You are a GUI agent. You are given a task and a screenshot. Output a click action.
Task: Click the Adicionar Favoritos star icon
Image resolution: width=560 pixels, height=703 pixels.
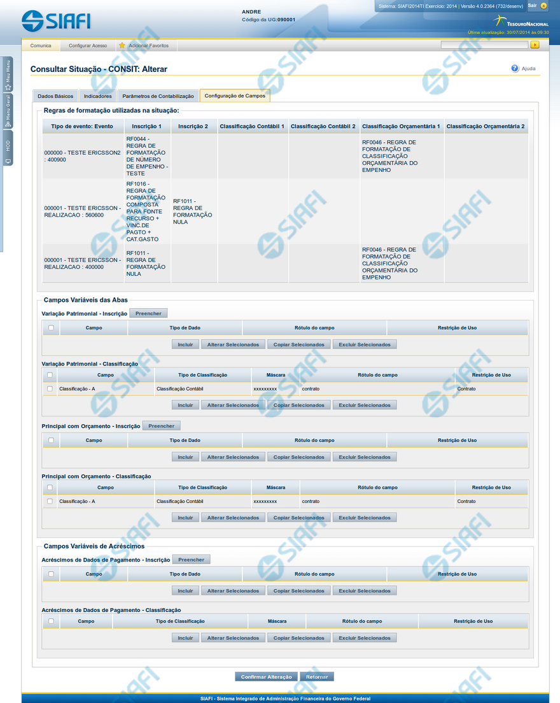click(x=122, y=46)
